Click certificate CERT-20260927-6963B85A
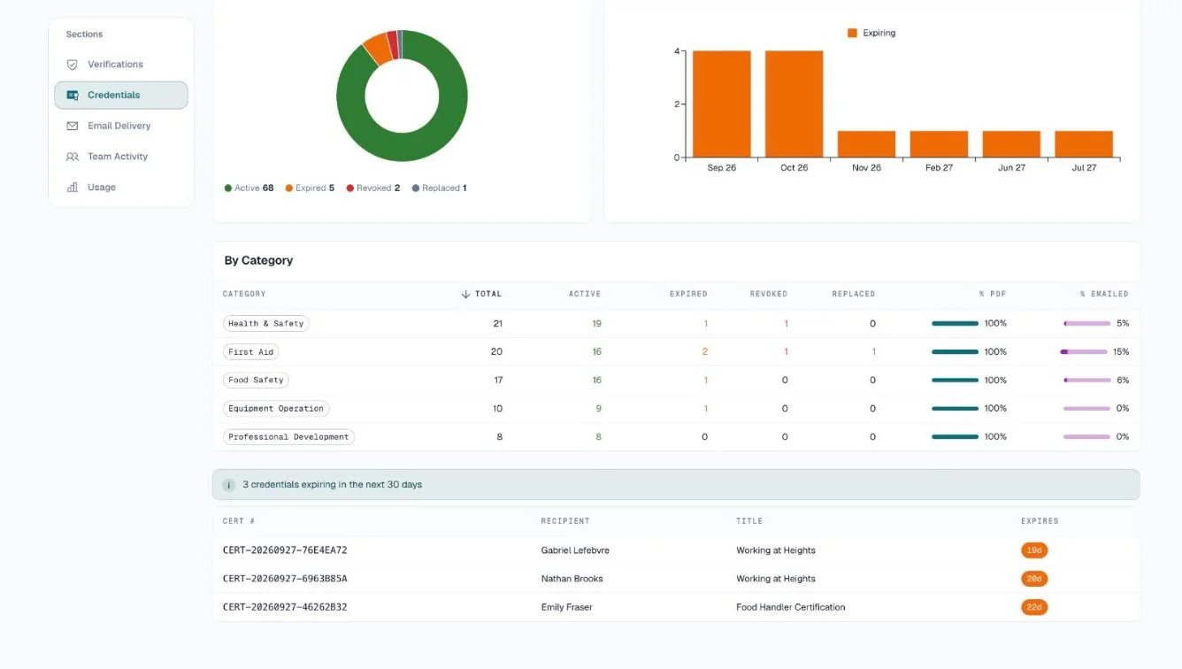Viewport: 1182px width, 669px height. (x=285, y=579)
